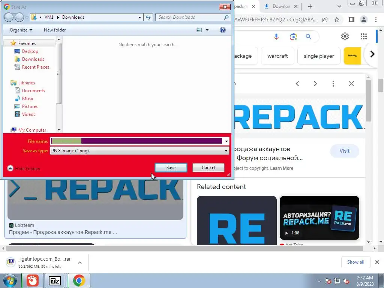This screenshot has height=288, width=384.
Task: Open Documents library
Action: point(33,91)
